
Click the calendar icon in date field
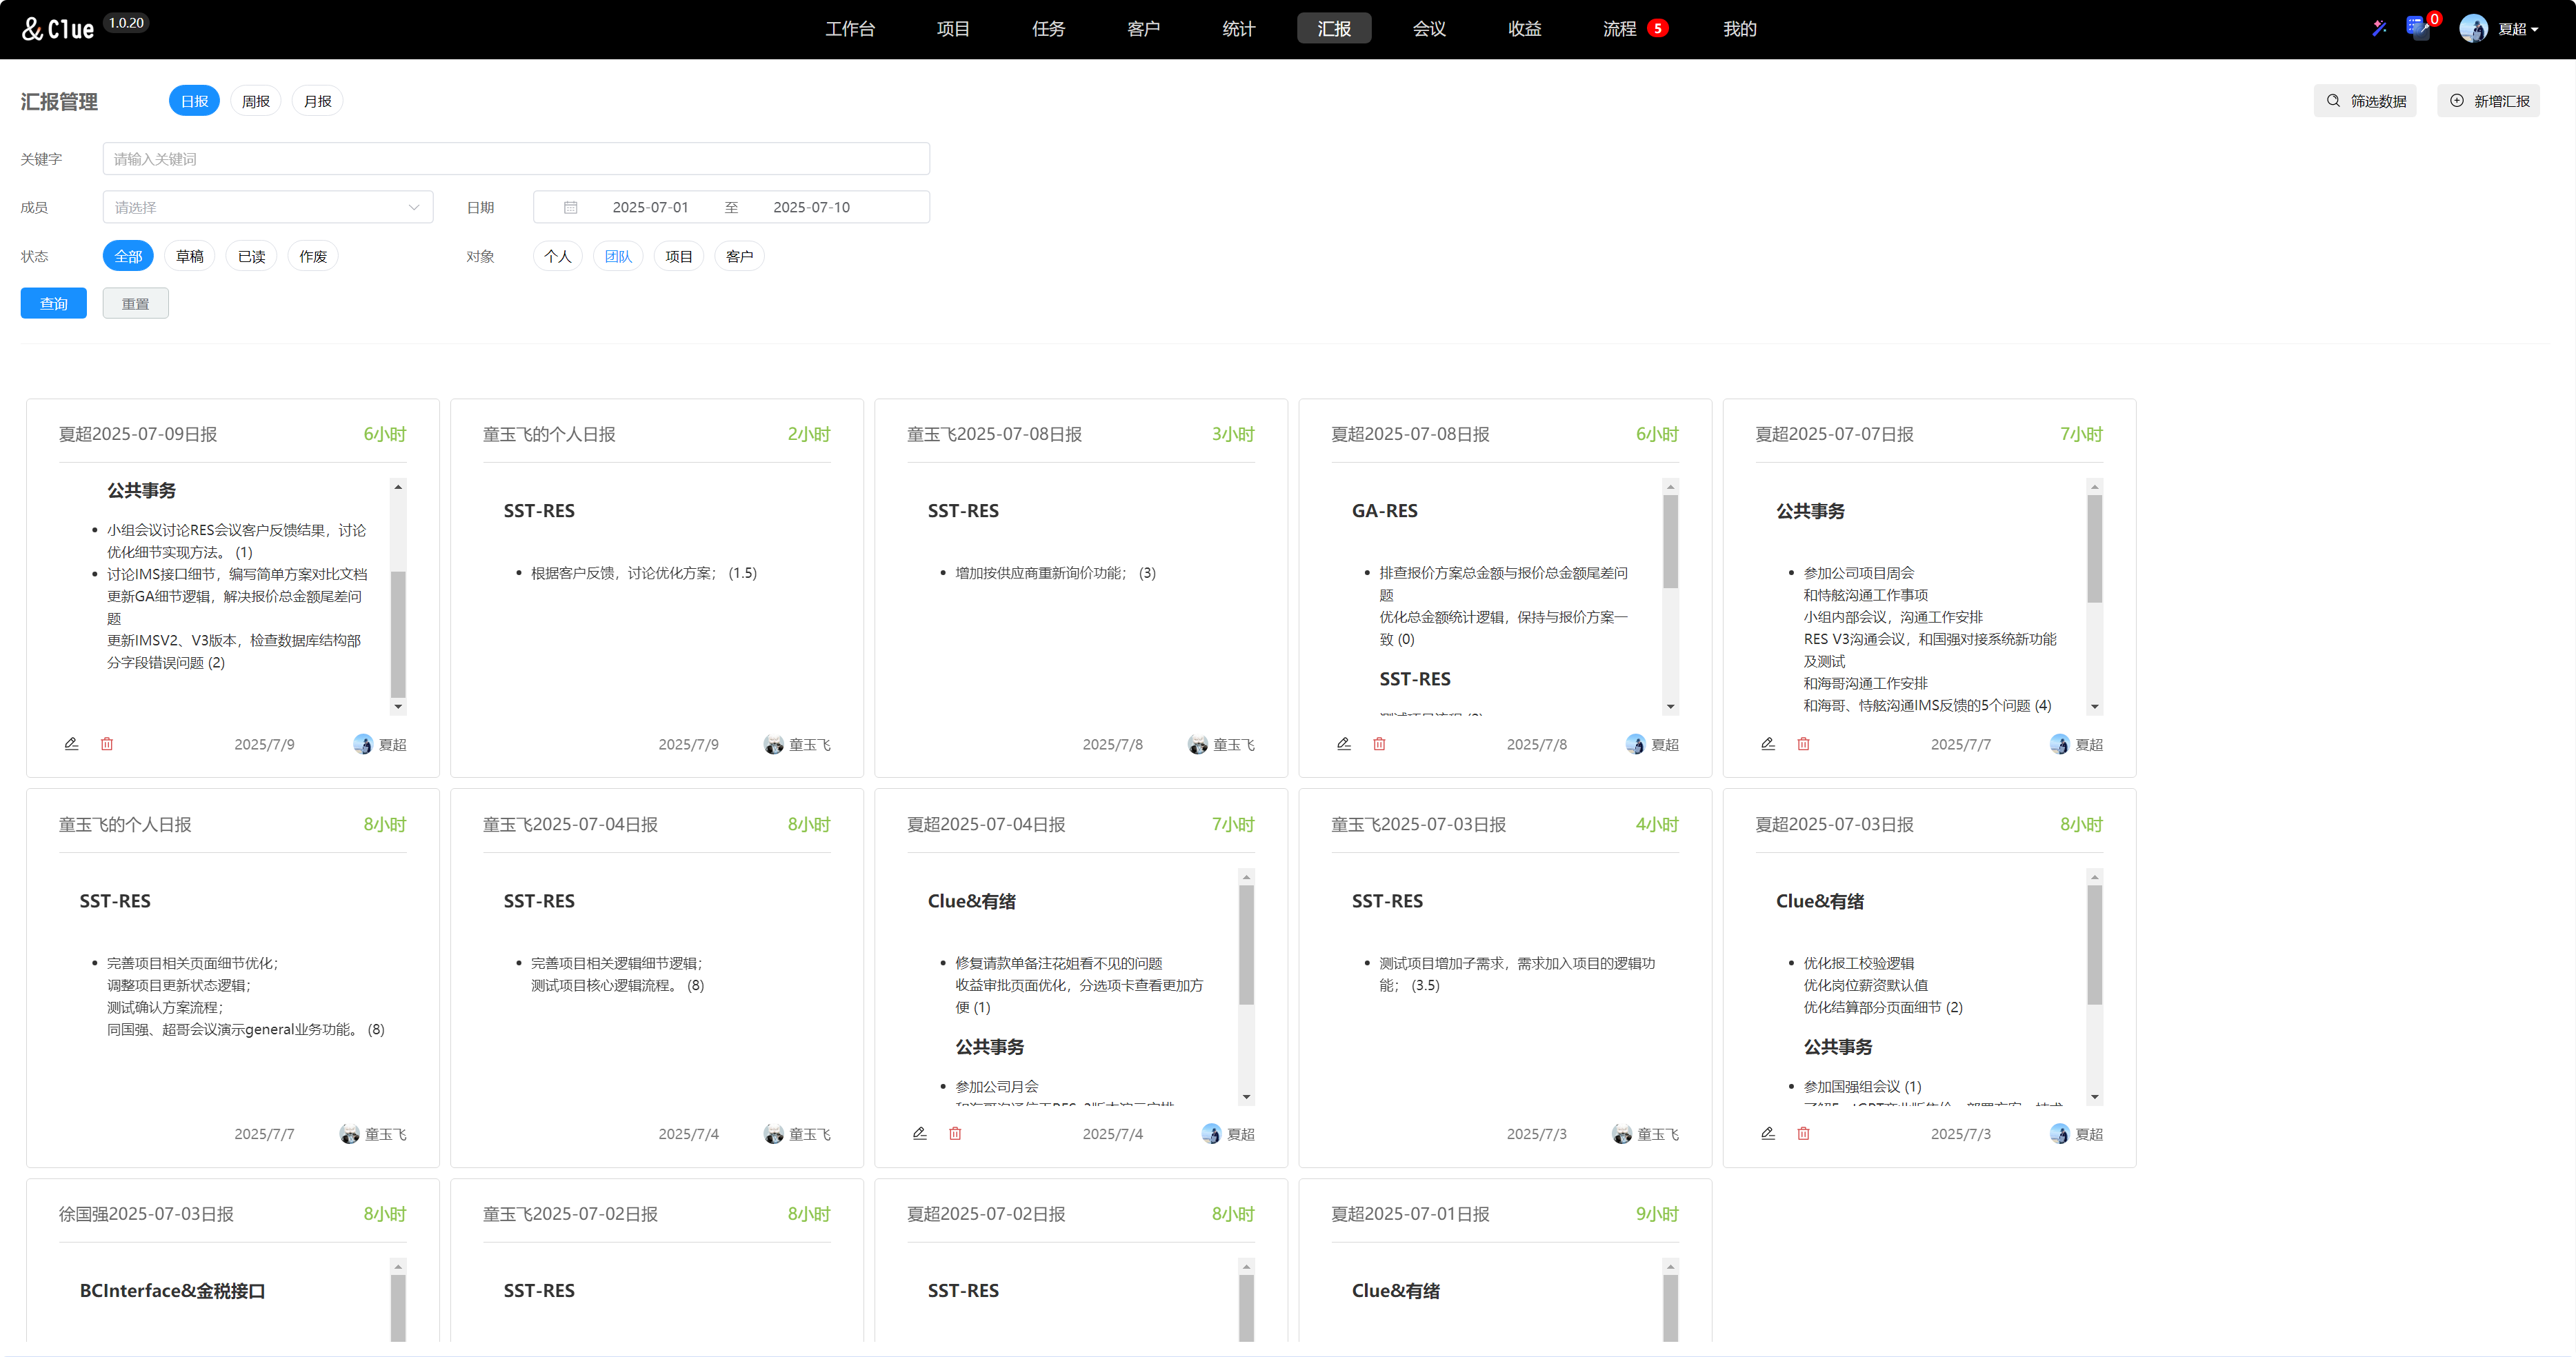(570, 207)
